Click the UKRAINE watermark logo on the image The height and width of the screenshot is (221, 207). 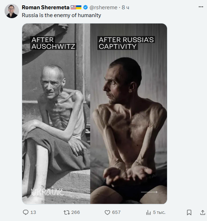click(x=47, y=191)
